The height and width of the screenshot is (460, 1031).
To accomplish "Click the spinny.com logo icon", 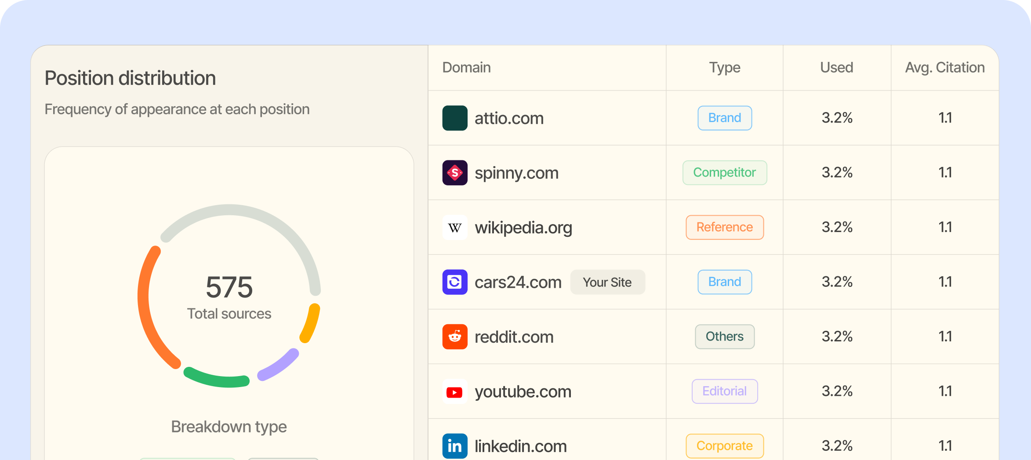I will point(454,173).
